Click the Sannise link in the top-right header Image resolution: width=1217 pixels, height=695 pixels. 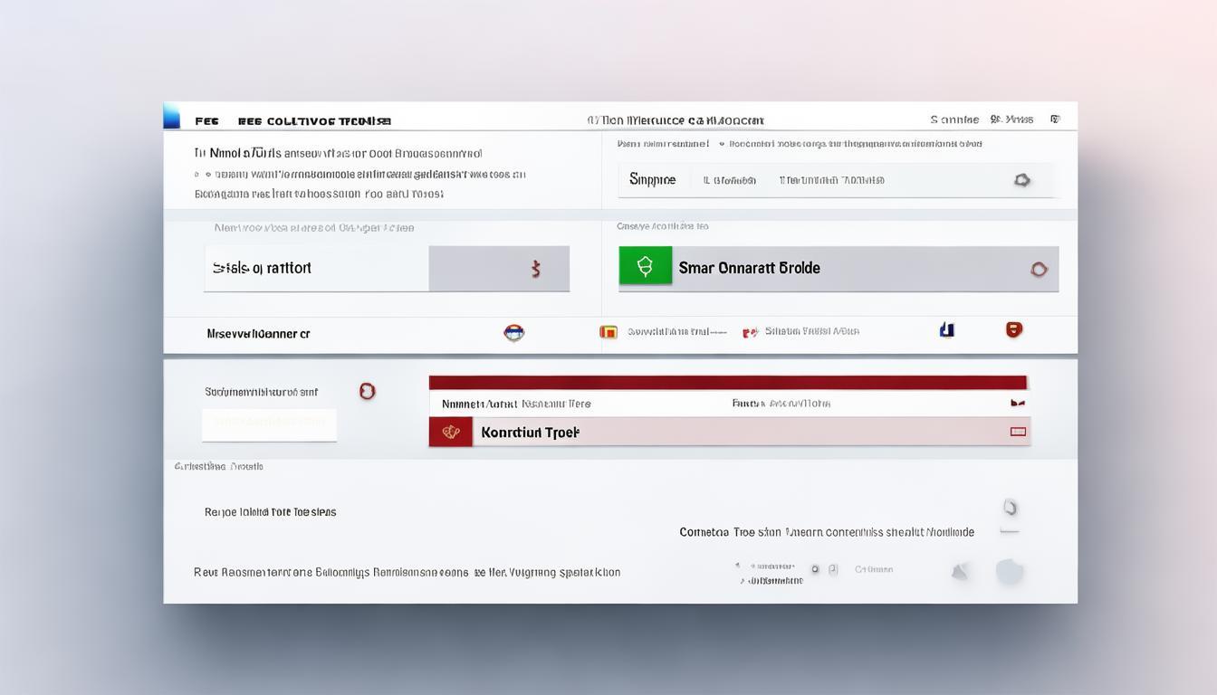953,119
